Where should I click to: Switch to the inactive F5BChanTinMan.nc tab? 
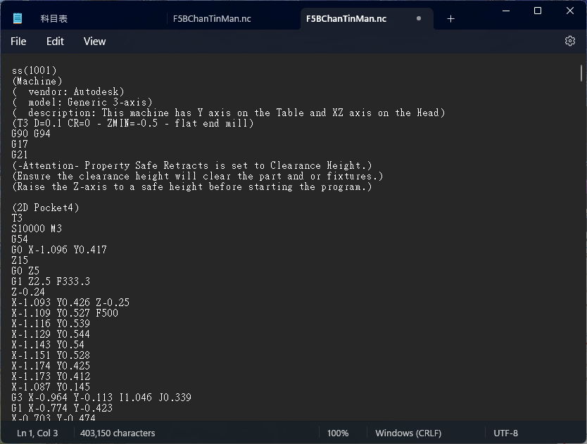[212, 19]
